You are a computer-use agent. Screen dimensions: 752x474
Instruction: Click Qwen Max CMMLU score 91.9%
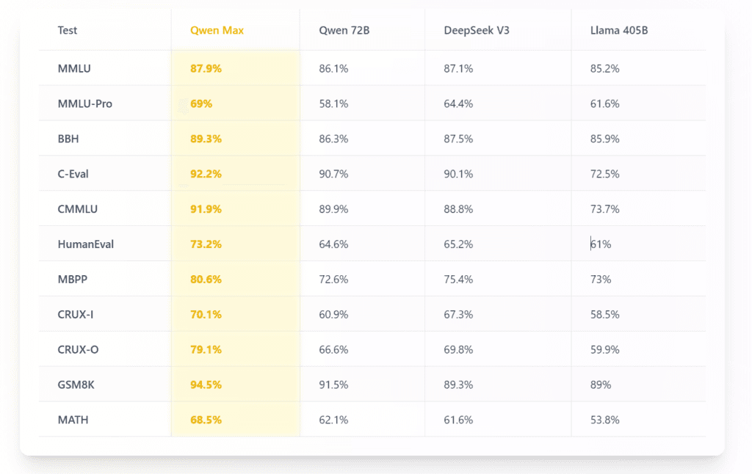206,209
